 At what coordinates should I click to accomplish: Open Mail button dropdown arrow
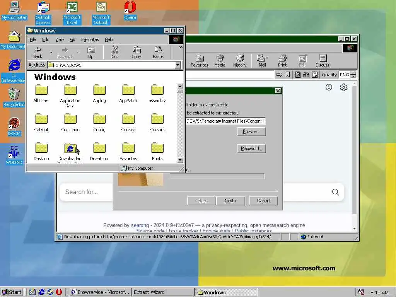267,58
